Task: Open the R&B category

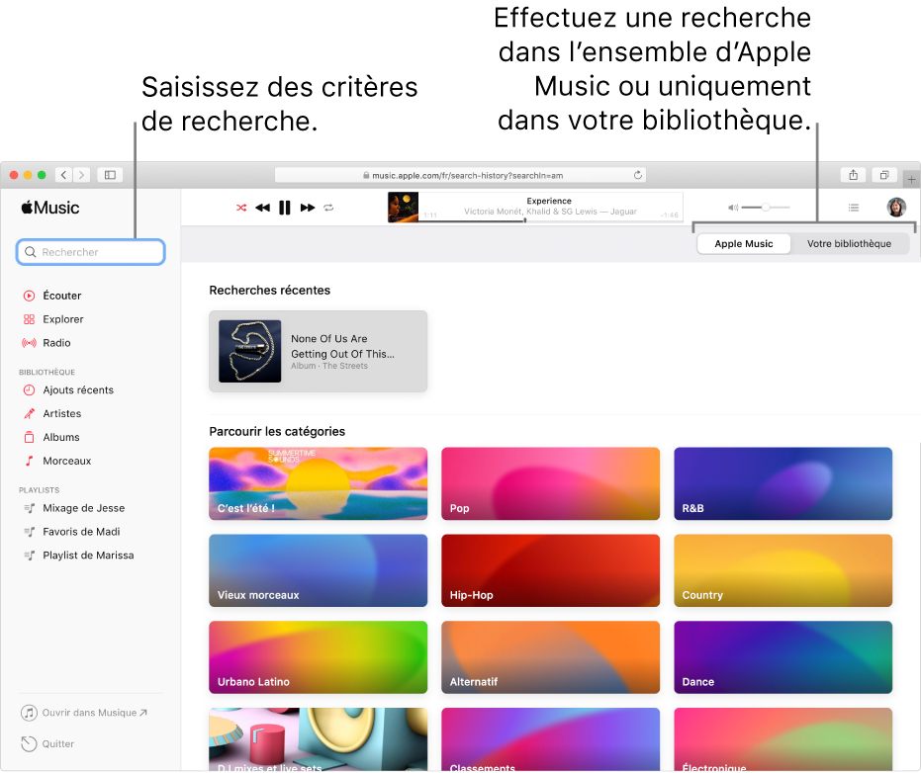Action: [783, 483]
